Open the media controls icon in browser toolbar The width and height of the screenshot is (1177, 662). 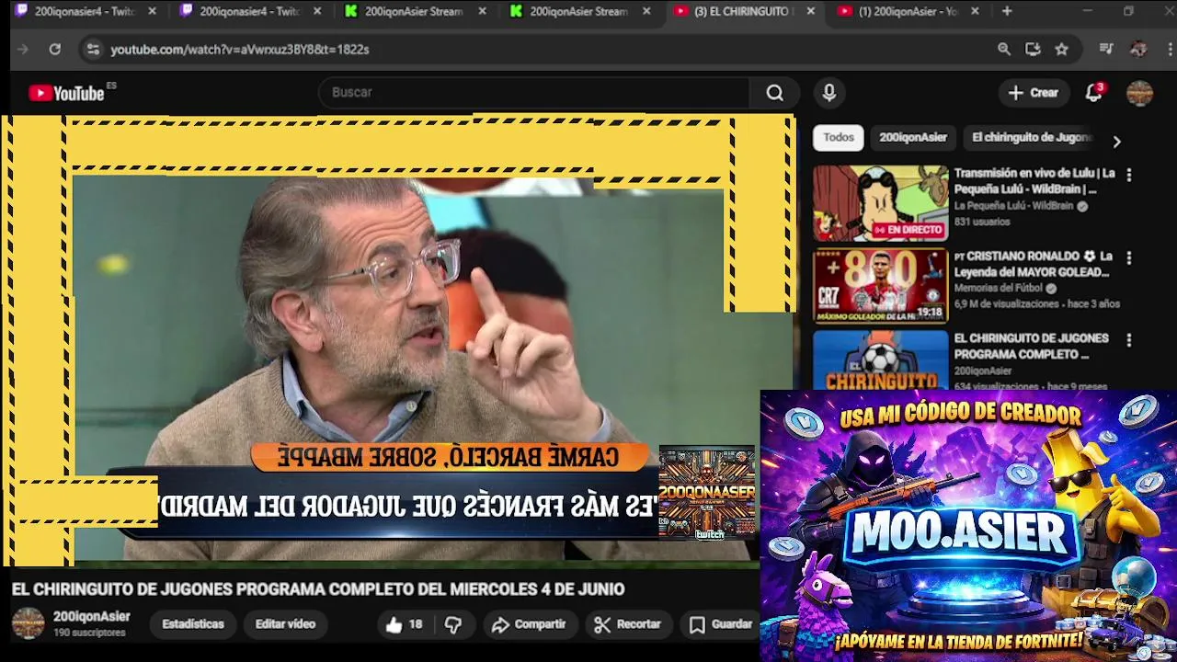[x=1106, y=50]
